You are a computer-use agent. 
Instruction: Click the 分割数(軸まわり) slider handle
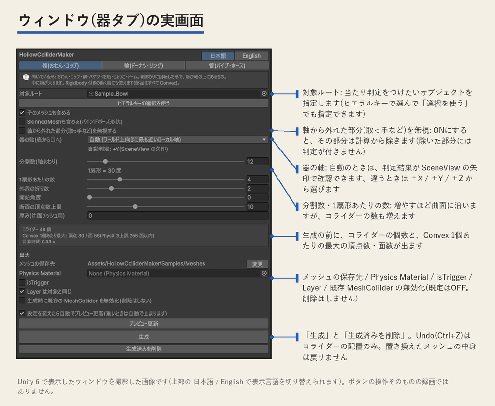point(105,162)
